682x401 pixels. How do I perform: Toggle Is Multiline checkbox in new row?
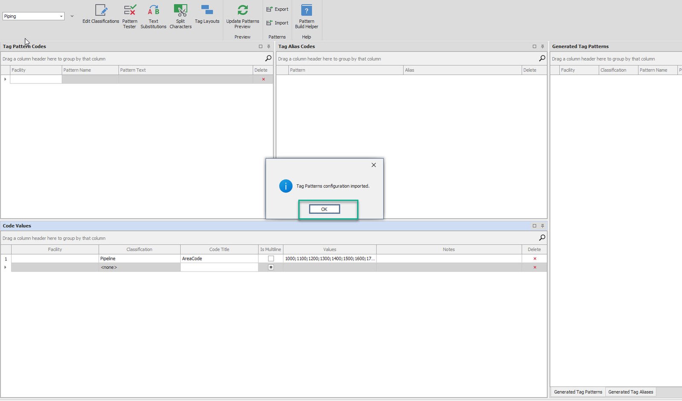(271, 267)
